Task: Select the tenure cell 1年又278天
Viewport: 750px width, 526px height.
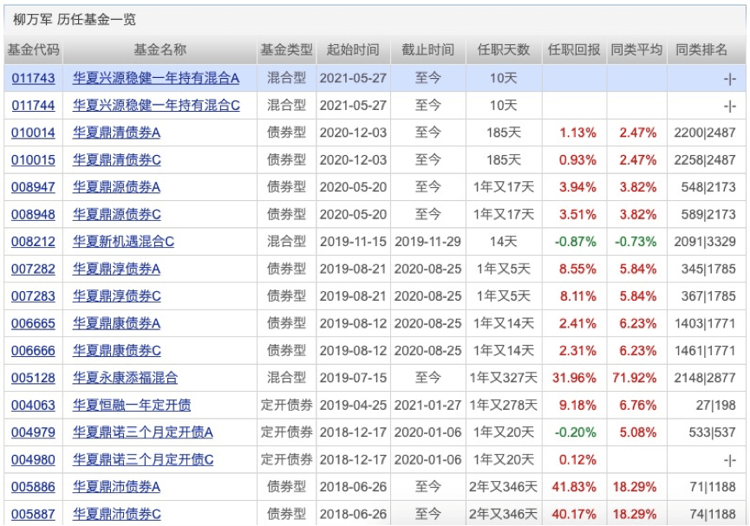Action: (504, 405)
